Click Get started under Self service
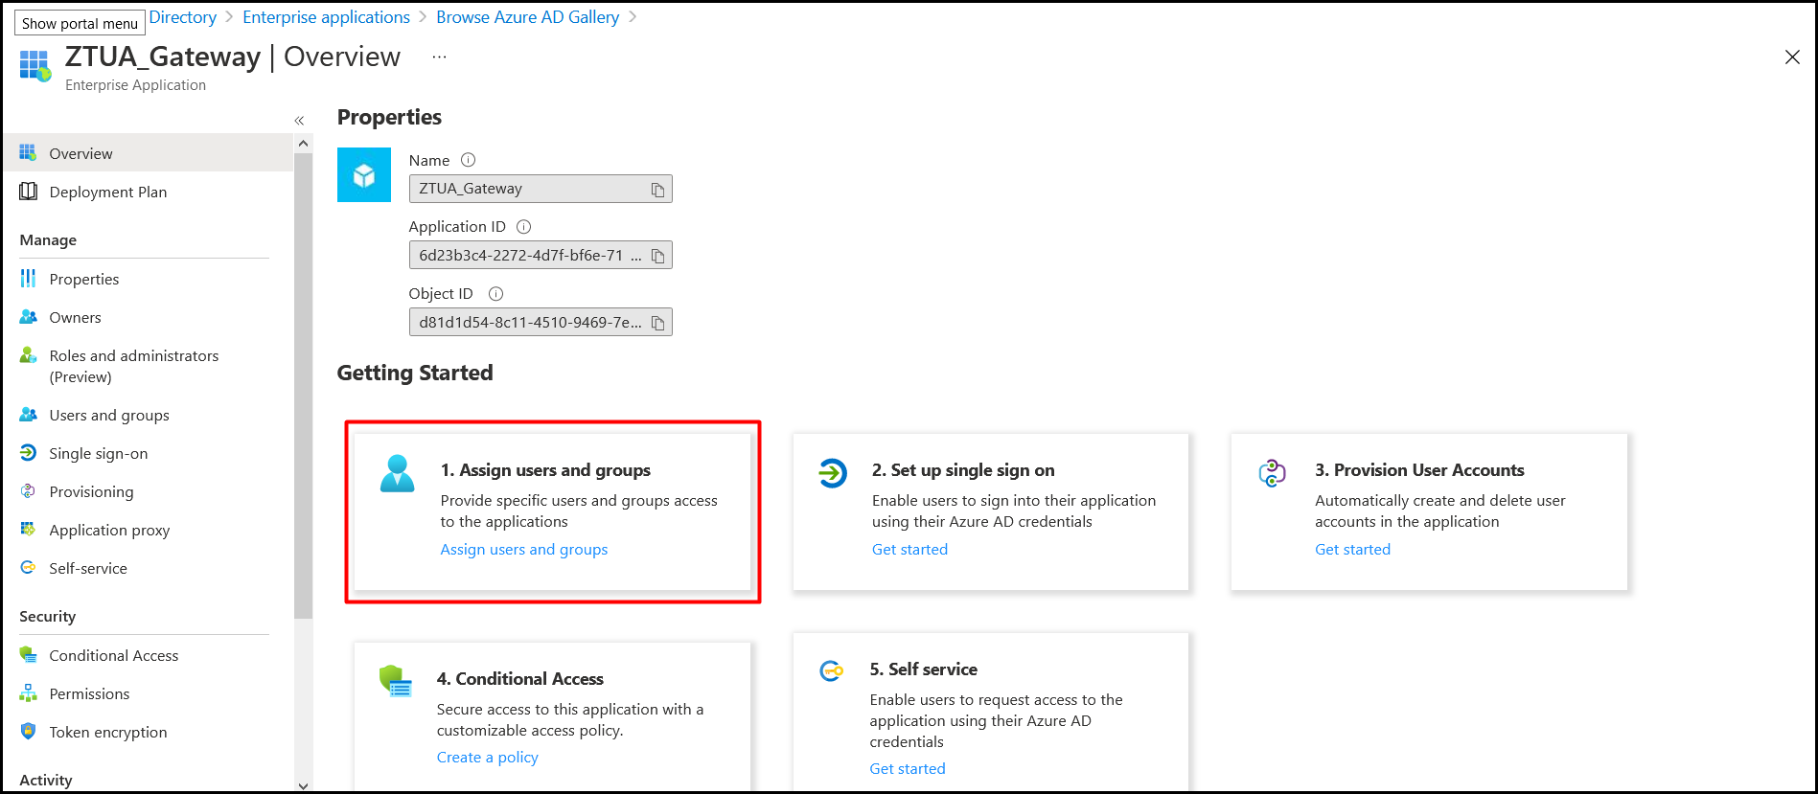This screenshot has height=794, width=1818. tap(908, 768)
